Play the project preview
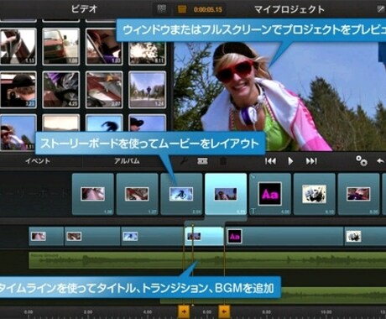The image size is (386, 319). point(290,161)
